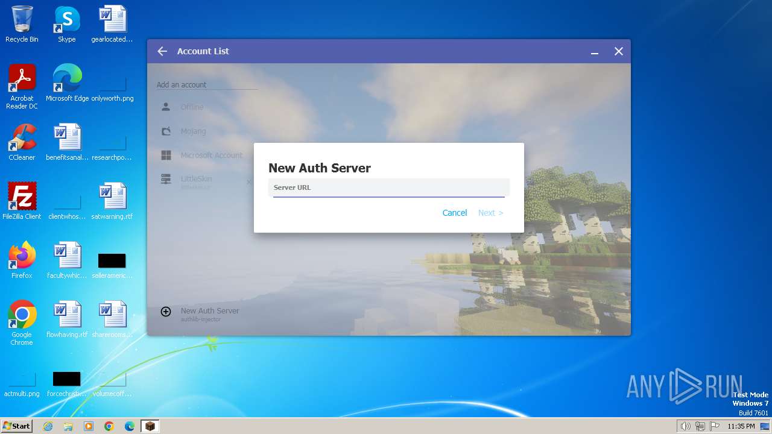This screenshot has width=772, height=434.
Task: Select the Microsoft Edge desktop shortcut
Action: coord(67,83)
